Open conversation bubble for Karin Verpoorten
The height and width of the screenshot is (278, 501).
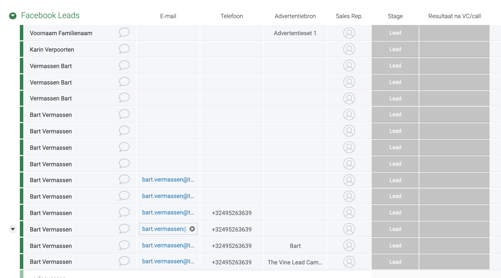pos(124,49)
